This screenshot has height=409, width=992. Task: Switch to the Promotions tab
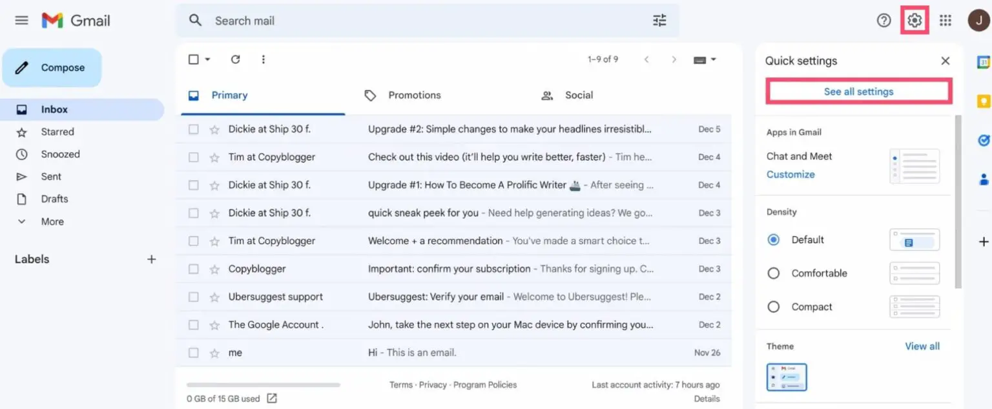(x=414, y=95)
